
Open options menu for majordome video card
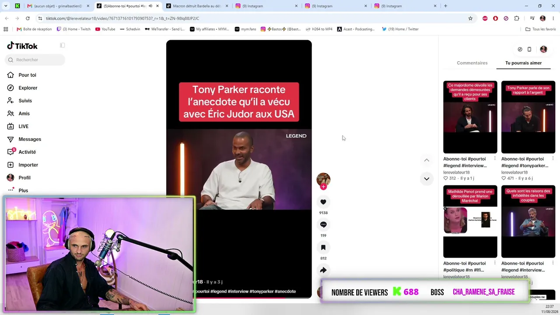[x=495, y=158]
